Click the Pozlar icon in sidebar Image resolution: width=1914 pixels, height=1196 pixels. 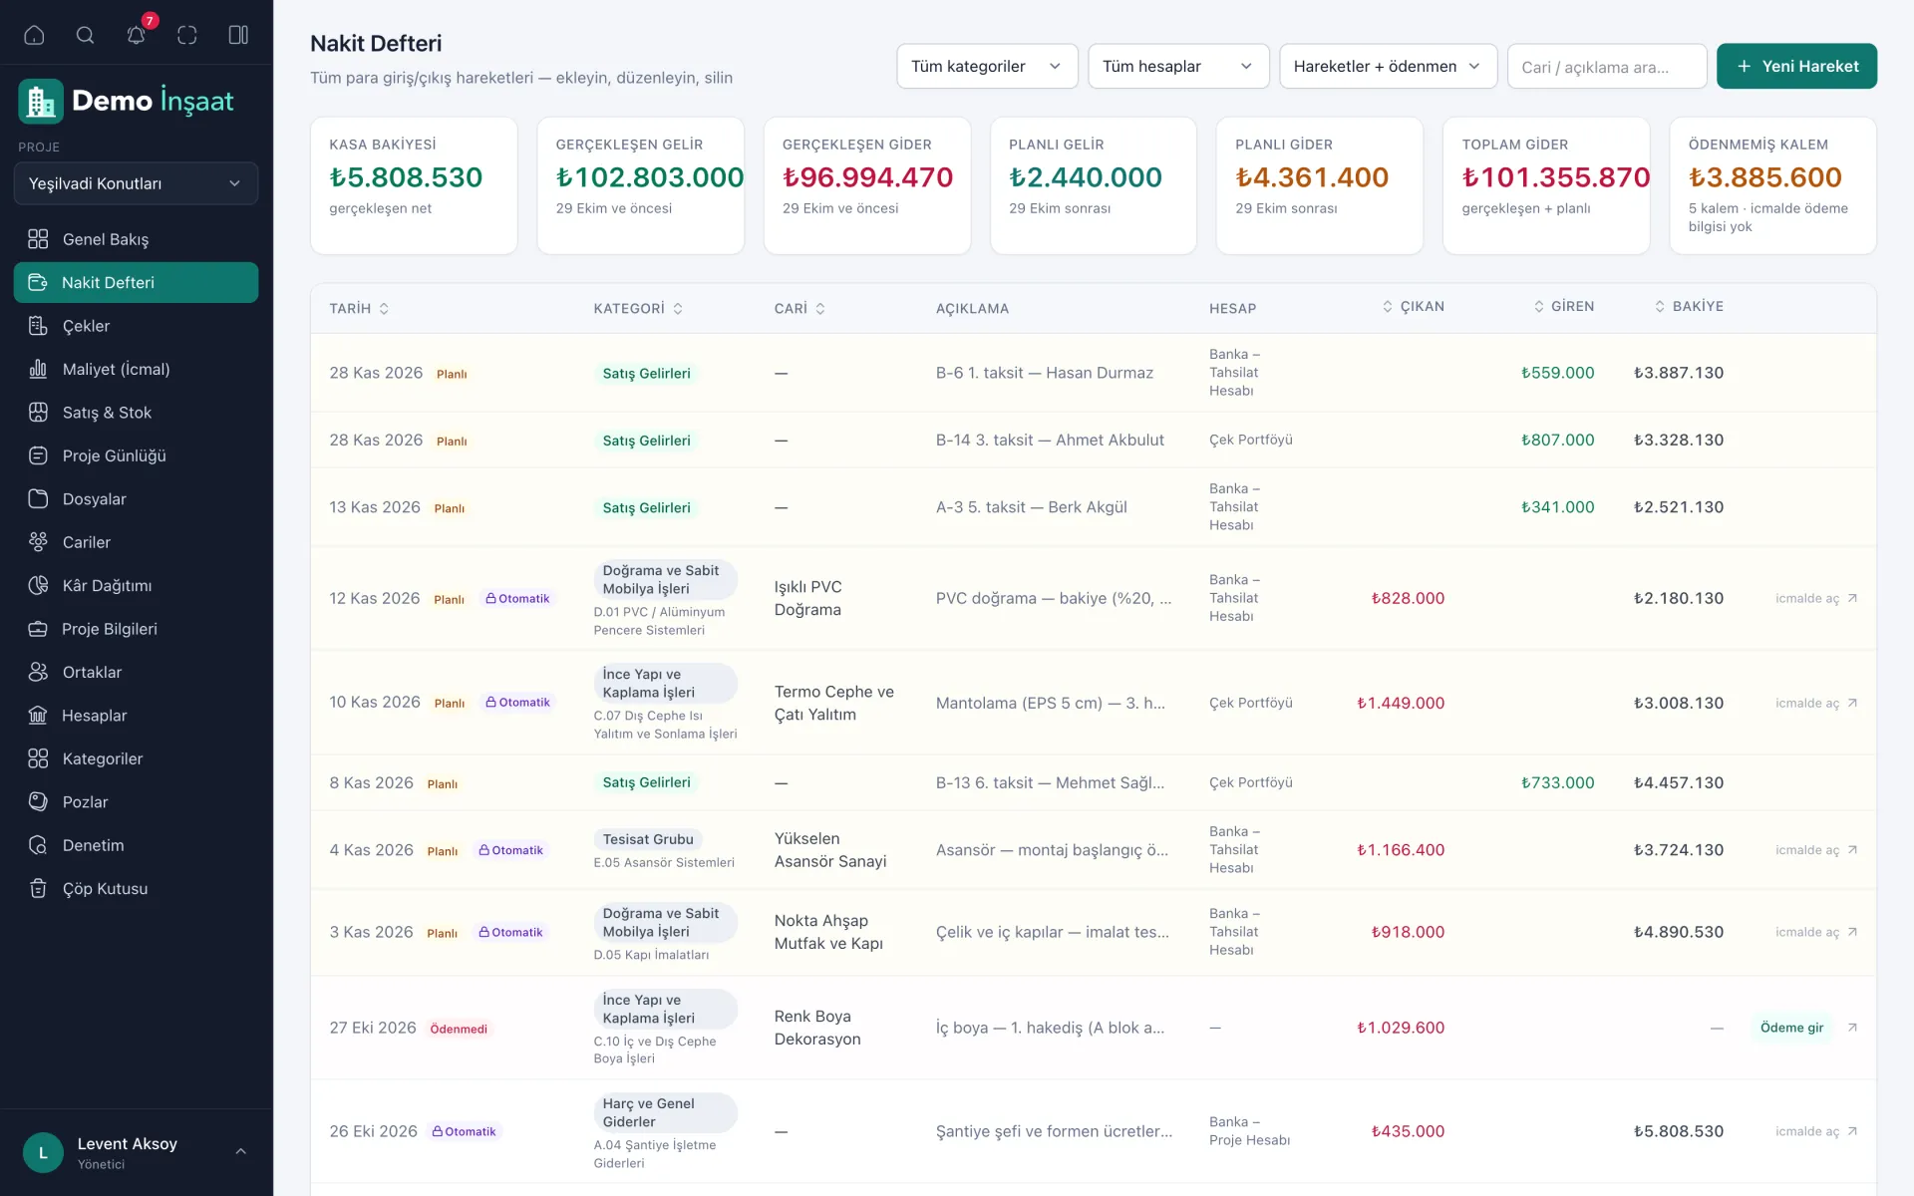[x=38, y=801]
